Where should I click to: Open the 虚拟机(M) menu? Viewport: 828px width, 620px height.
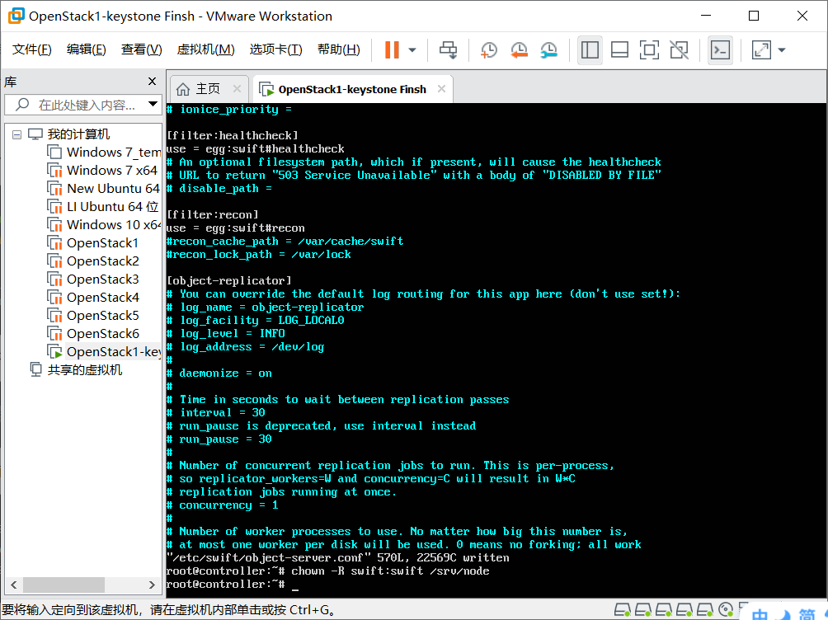coord(205,49)
